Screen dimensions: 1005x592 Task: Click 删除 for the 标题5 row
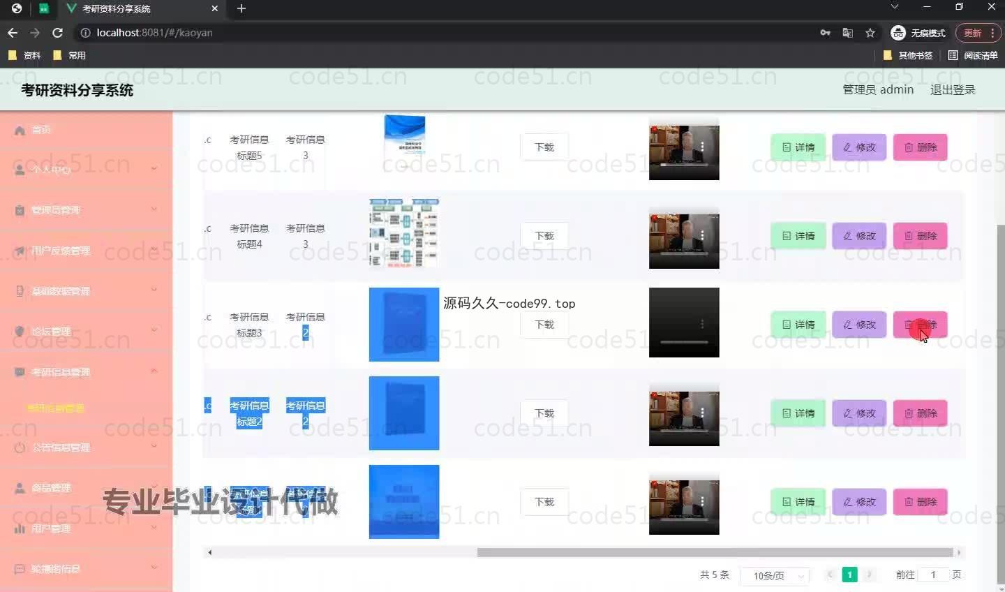tap(921, 147)
